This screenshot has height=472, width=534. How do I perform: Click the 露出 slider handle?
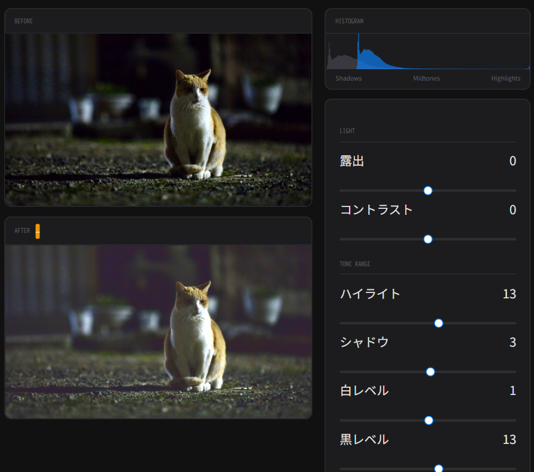[x=428, y=190]
